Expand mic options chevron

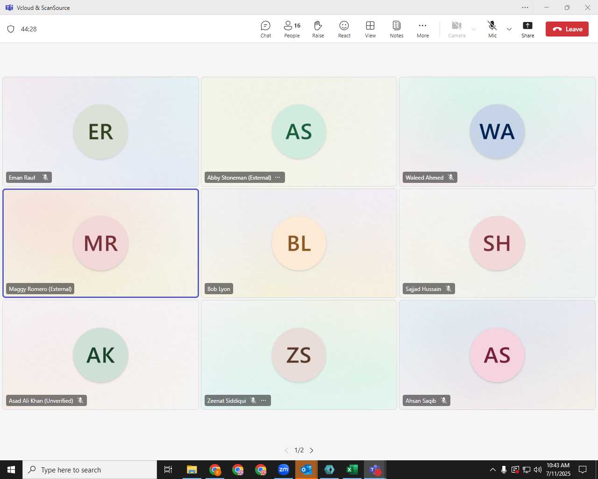point(509,29)
